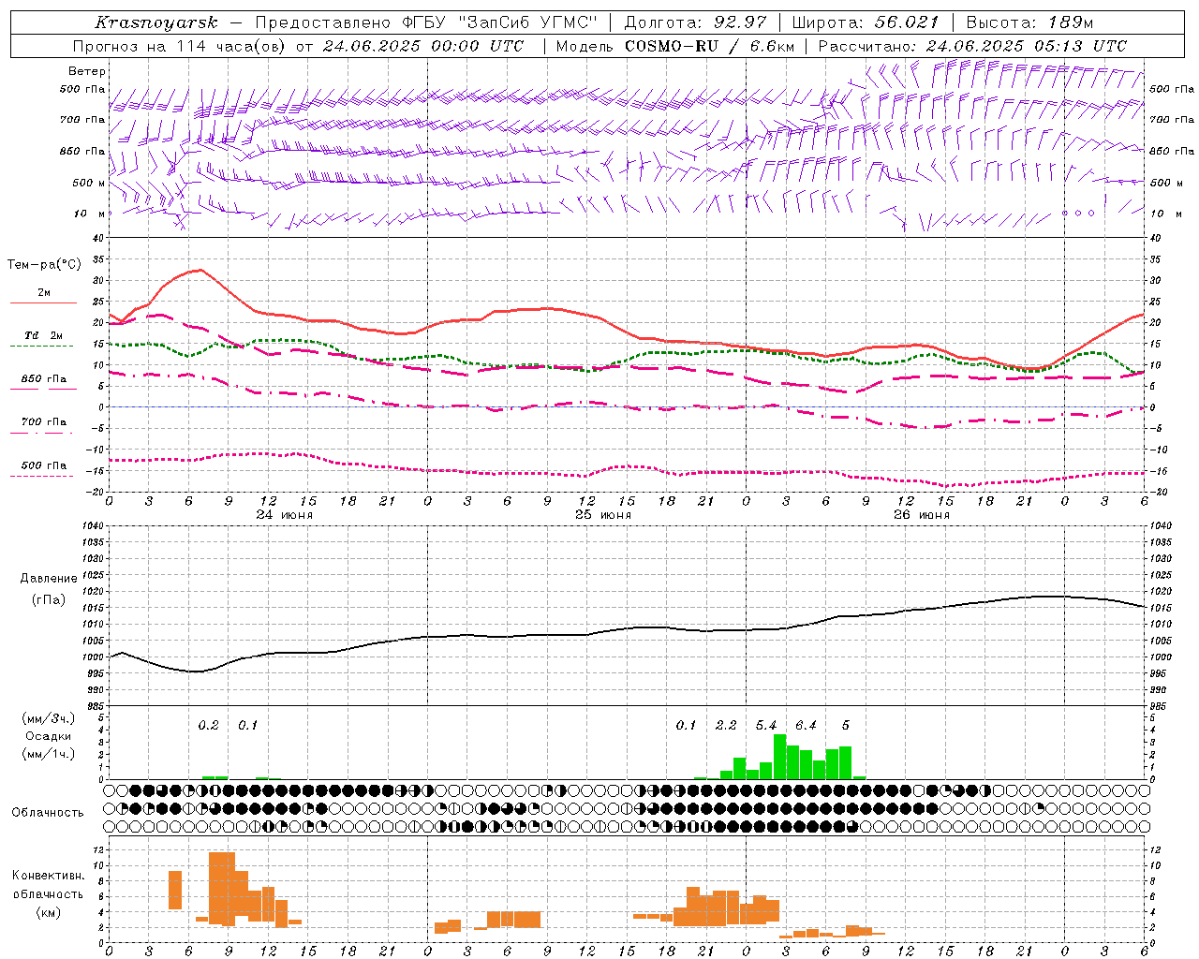1199x959 pixels.
Task: Click the Ветер panel label
Action: coord(87,71)
